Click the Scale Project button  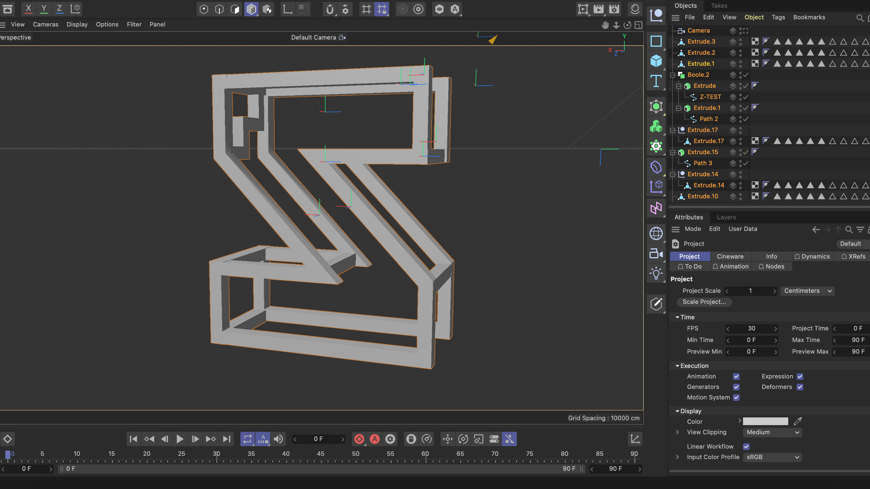point(704,302)
